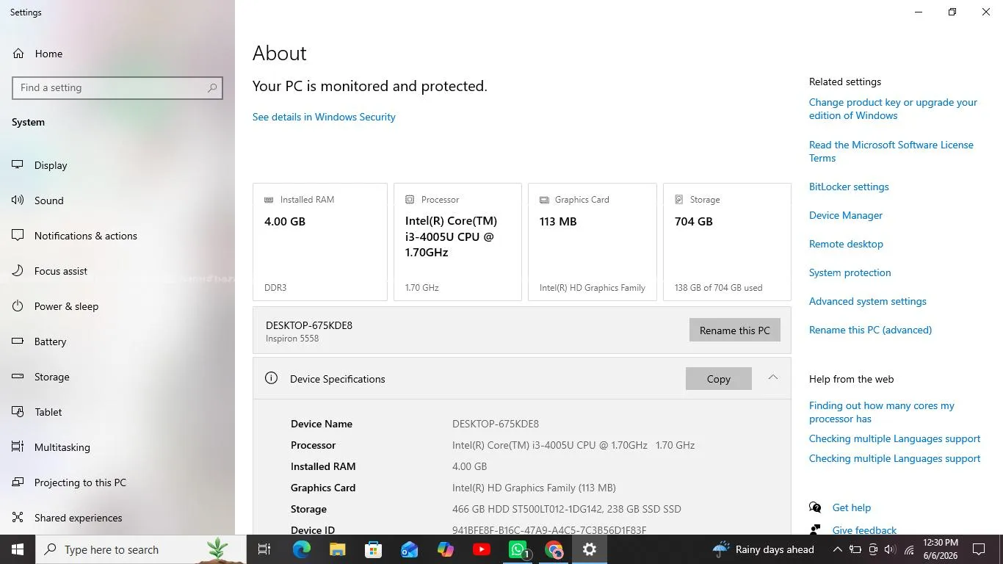Open the System protection link

(850, 272)
